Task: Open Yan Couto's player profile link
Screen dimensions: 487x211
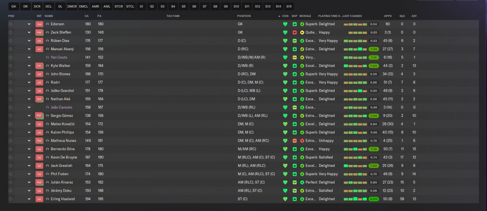Action: pyautogui.click(x=59, y=58)
